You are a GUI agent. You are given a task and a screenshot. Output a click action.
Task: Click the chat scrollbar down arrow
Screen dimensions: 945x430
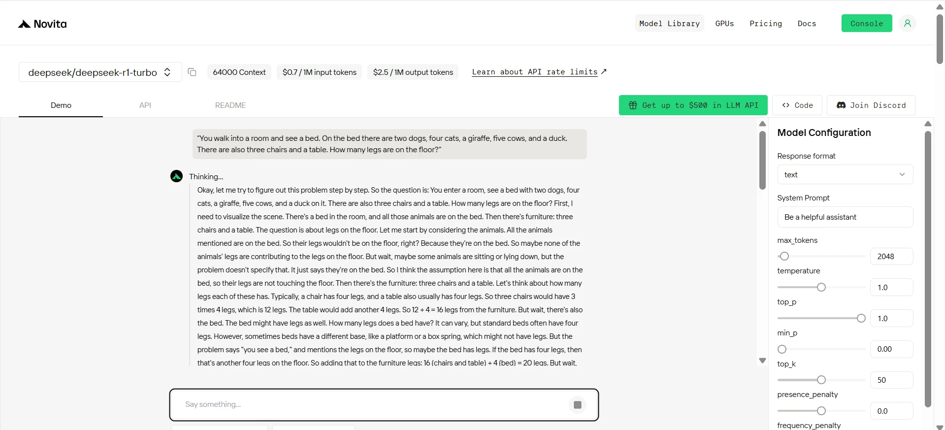(762, 361)
